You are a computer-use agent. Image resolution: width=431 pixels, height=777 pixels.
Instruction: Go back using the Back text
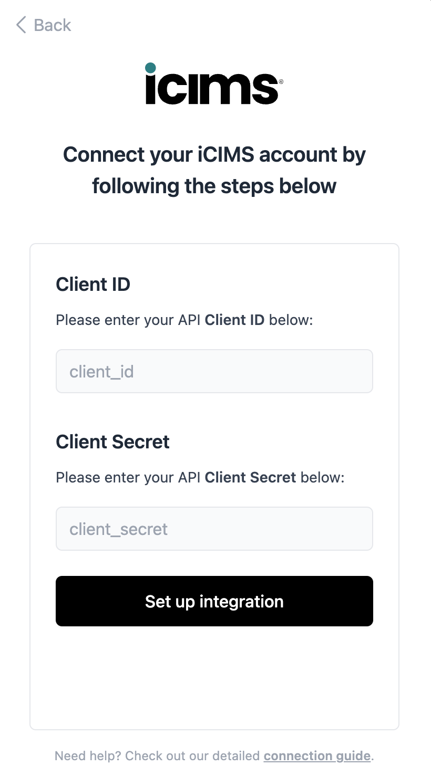pyautogui.click(x=52, y=25)
